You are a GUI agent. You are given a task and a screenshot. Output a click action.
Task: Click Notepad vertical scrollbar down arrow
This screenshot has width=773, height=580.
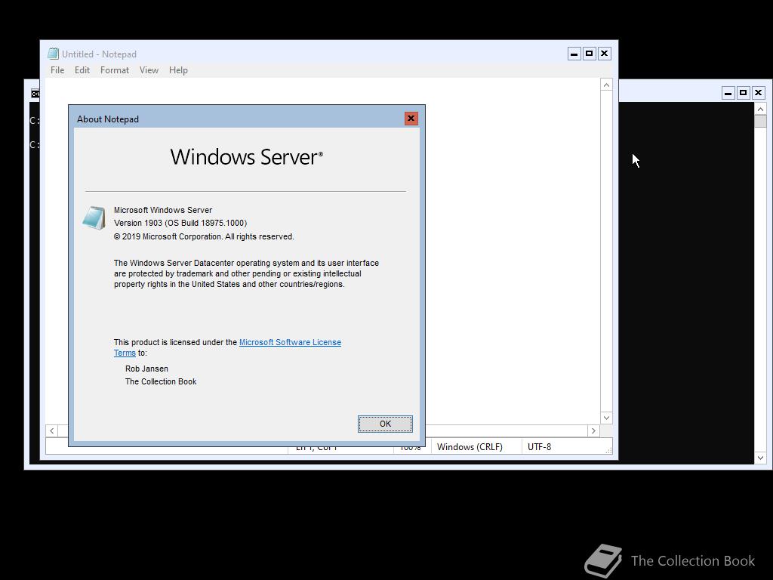(x=606, y=418)
